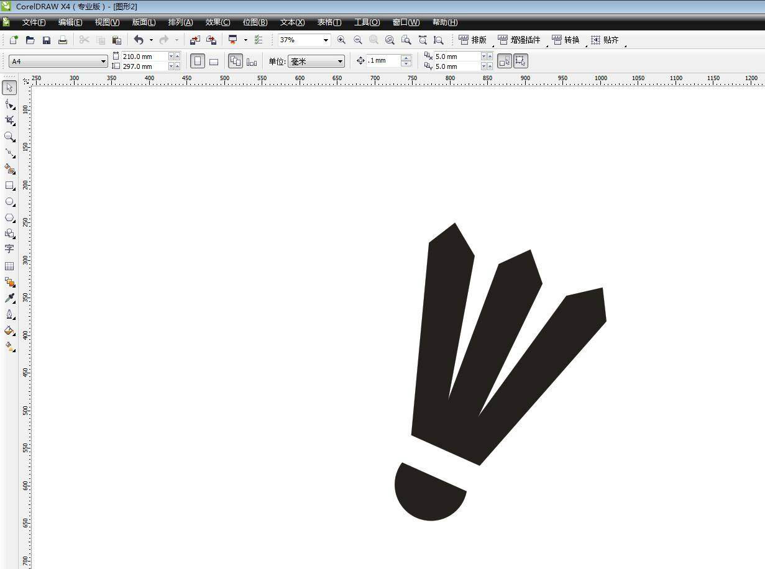Open the 文本(X) menu
This screenshot has height=569, width=765.
tap(292, 22)
